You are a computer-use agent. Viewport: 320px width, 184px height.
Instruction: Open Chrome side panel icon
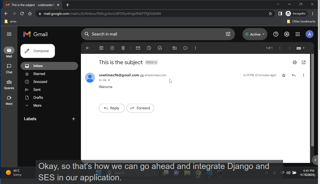pyautogui.click(x=280, y=14)
